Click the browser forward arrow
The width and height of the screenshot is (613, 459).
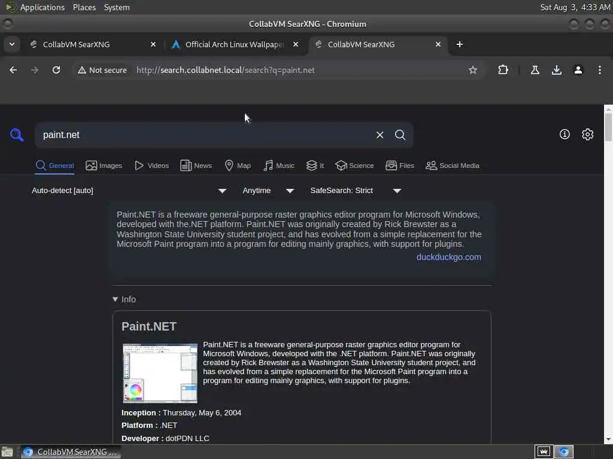35,70
